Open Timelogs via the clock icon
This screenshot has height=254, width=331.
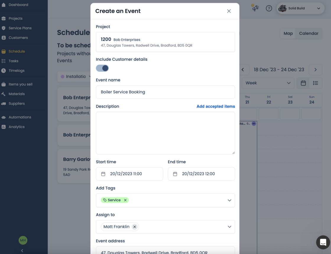coord(4,70)
